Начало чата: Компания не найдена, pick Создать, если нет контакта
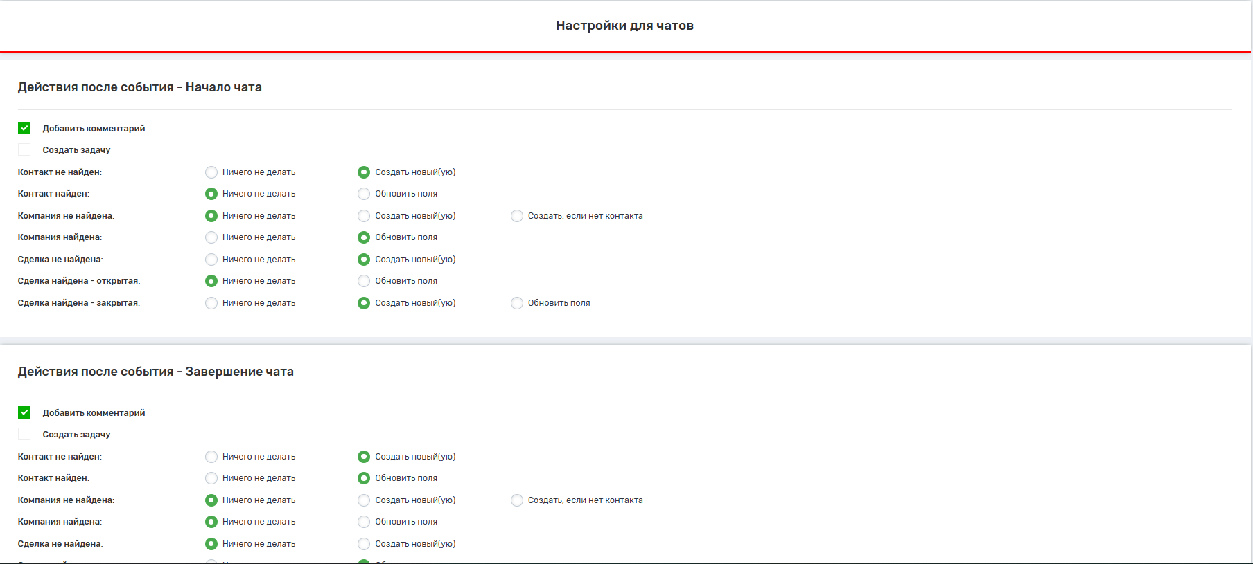 (x=517, y=216)
